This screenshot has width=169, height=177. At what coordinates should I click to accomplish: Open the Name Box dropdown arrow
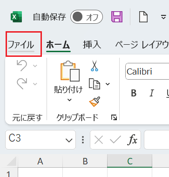click(x=69, y=140)
